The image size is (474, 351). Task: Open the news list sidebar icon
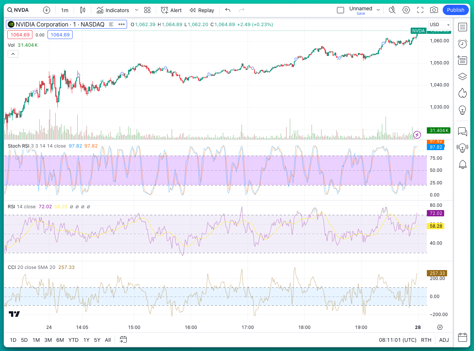tap(463, 60)
